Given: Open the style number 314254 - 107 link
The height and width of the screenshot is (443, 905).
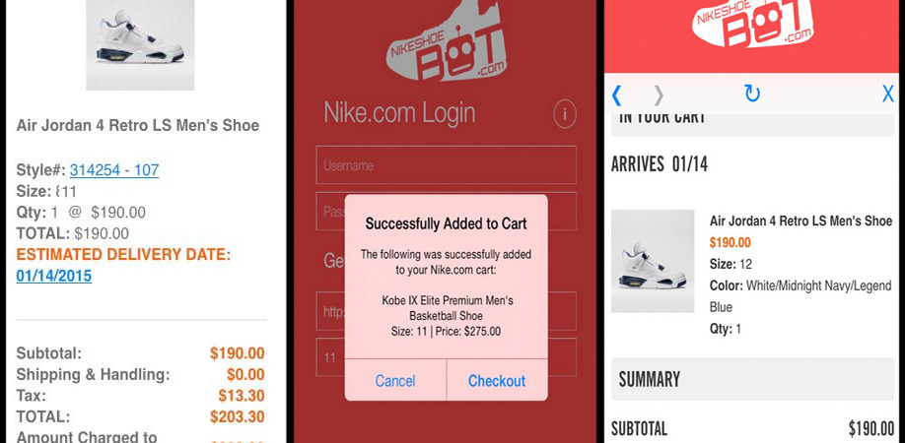Looking at the screenshot, I should [x=114, y=170].
